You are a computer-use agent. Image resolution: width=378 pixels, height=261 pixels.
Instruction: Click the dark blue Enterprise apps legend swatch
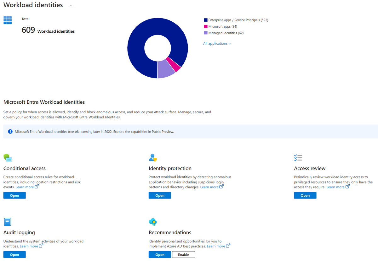(206, 20)
